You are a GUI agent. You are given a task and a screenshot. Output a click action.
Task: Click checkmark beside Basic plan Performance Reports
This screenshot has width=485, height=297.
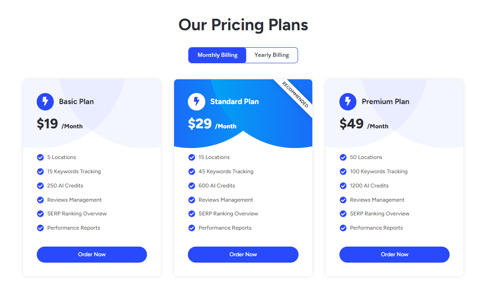point(40,228)
